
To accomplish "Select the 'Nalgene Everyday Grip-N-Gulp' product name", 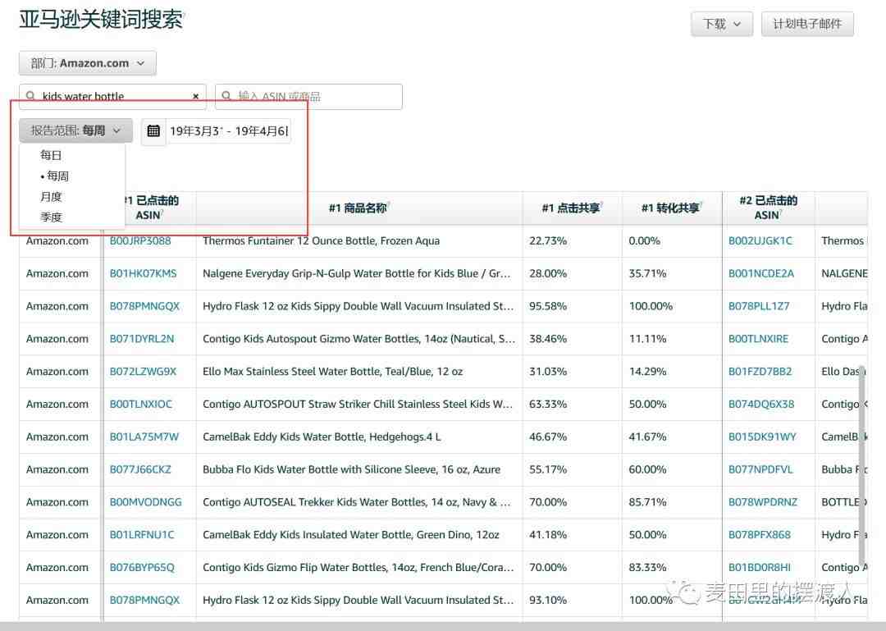I will 357,274.
